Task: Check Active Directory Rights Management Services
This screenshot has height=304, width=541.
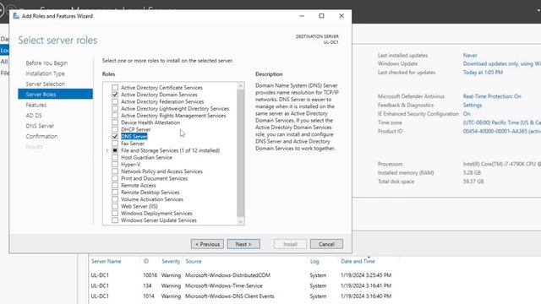Action: pyautogui.click(x=115, y=116)
